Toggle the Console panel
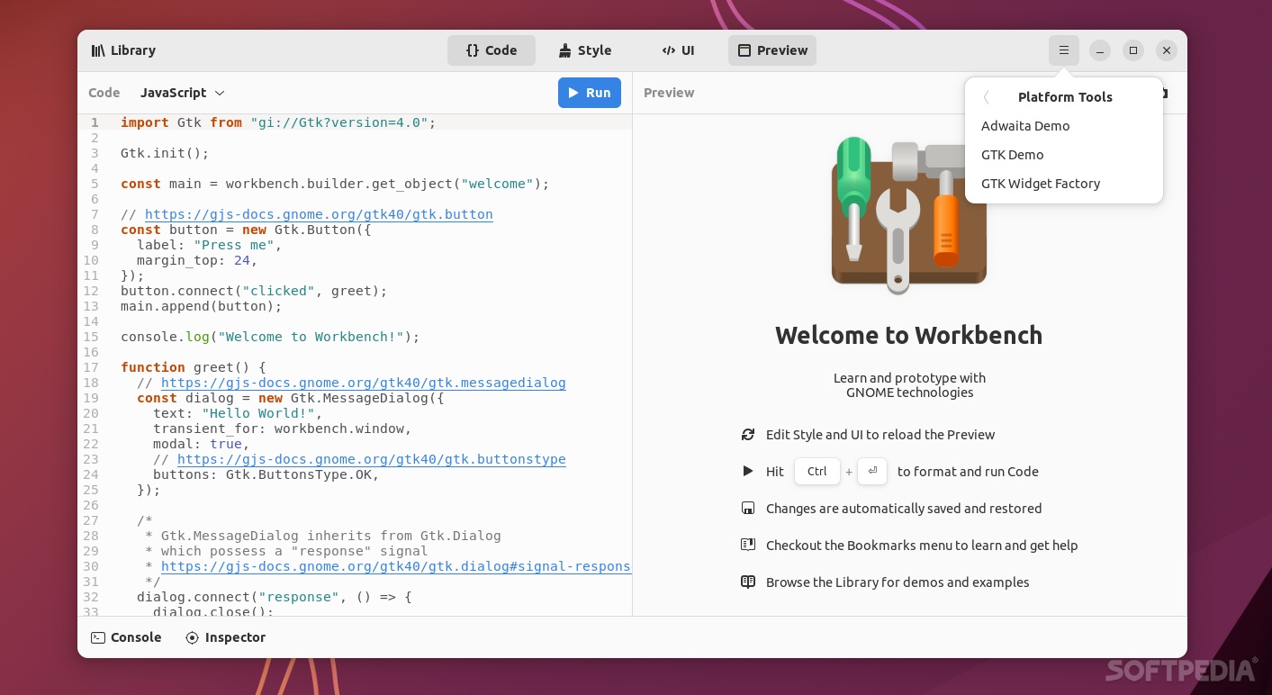 (x=126, y=637)
